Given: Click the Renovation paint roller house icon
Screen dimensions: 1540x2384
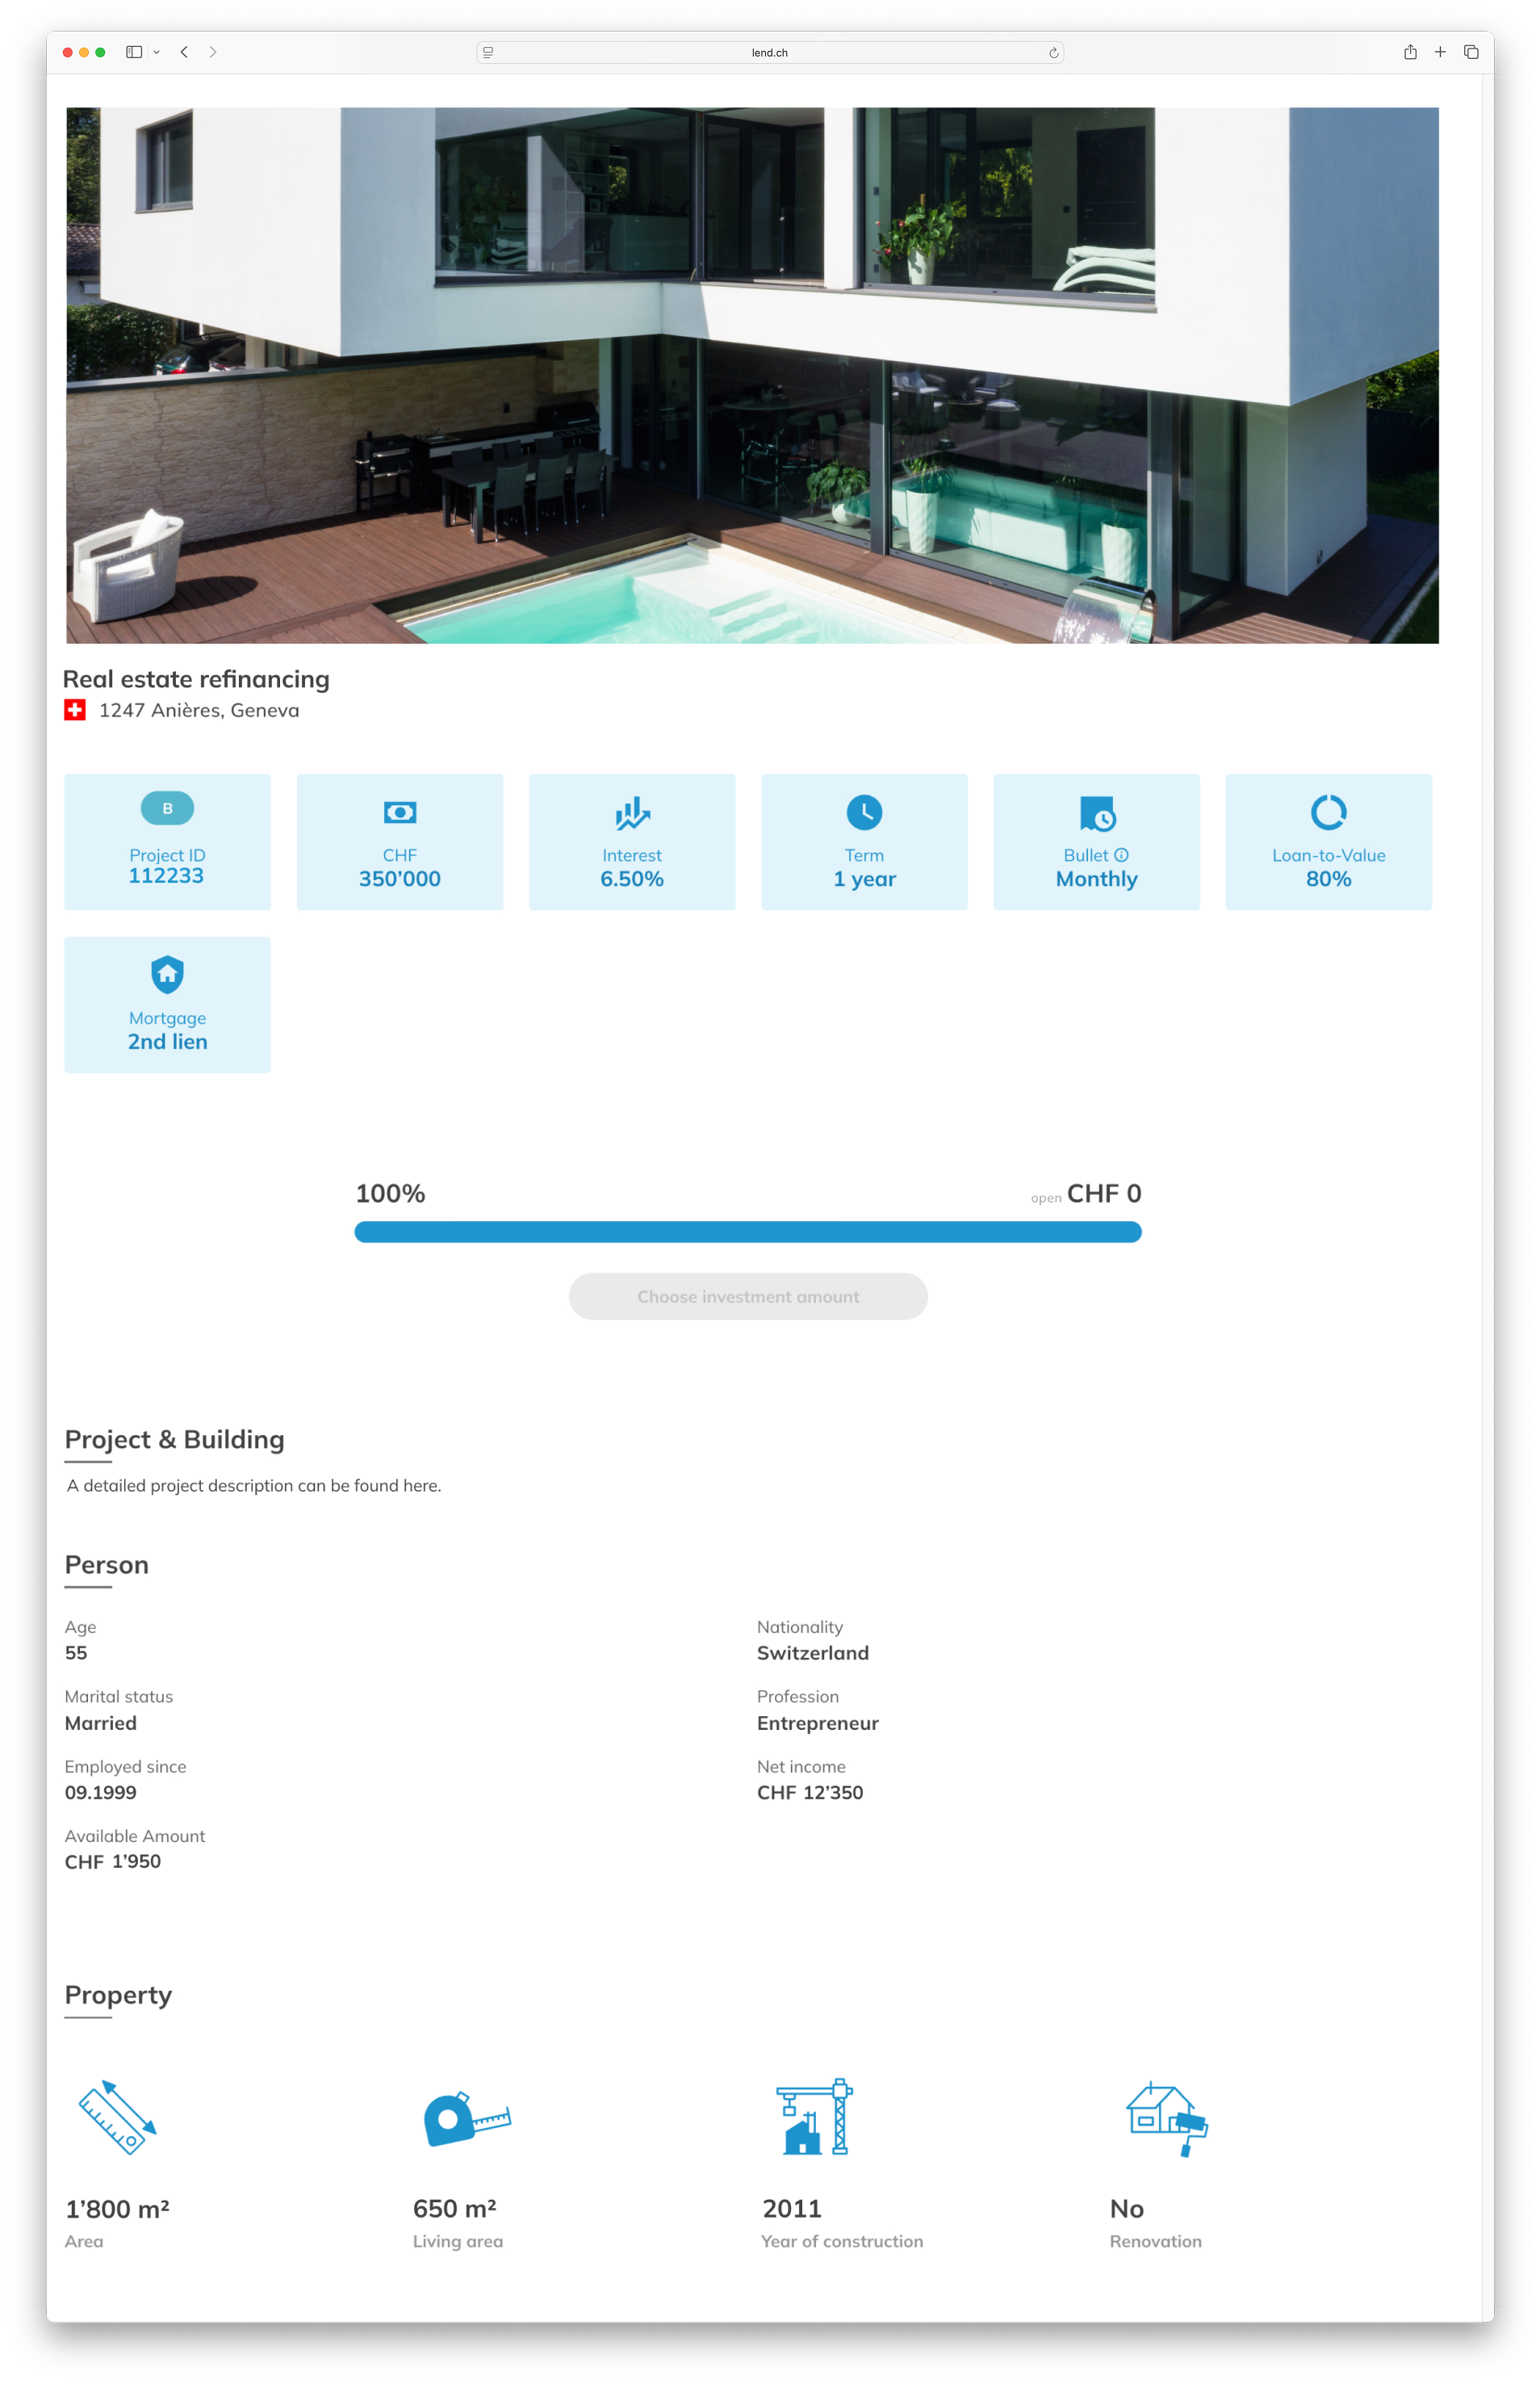Looking at the screenshot, I should [1167, 2120].
